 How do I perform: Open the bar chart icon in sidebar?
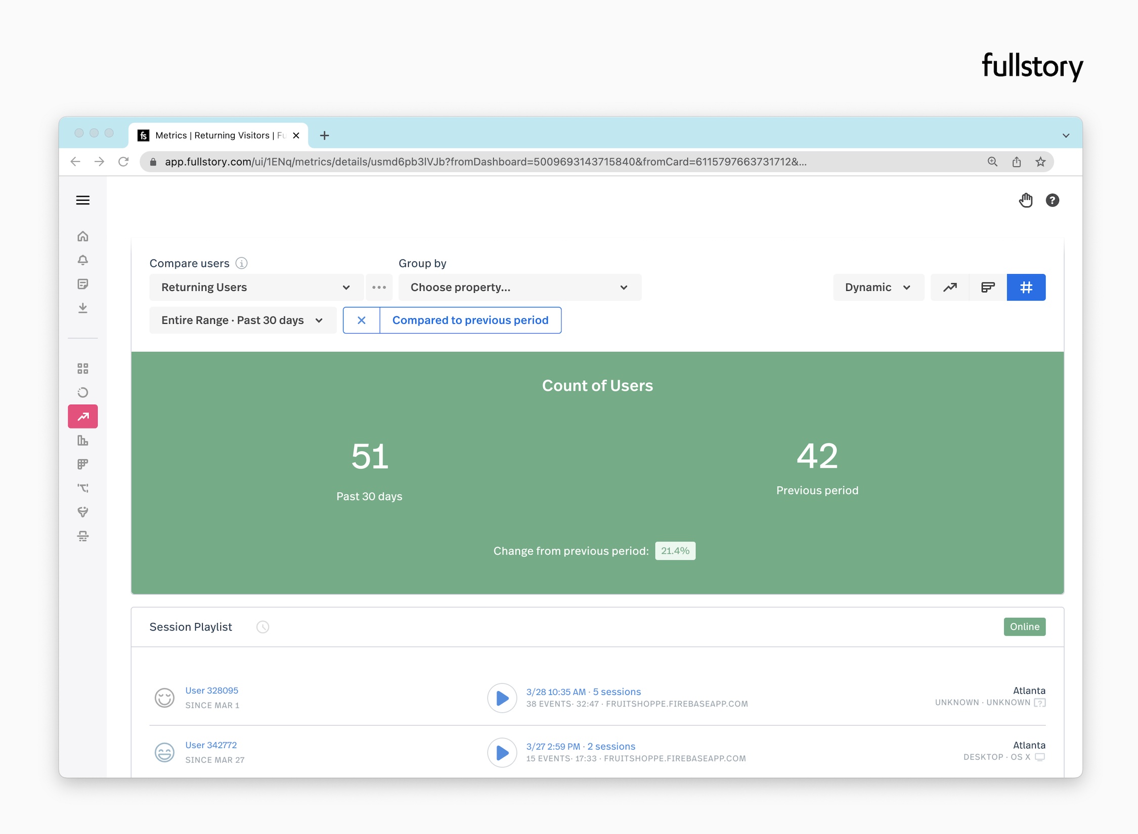coord(83,441)
